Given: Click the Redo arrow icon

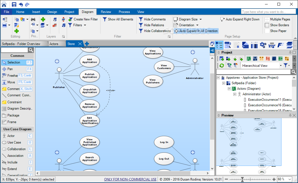Looking at the screenshot, I should [x=27, y=4].
